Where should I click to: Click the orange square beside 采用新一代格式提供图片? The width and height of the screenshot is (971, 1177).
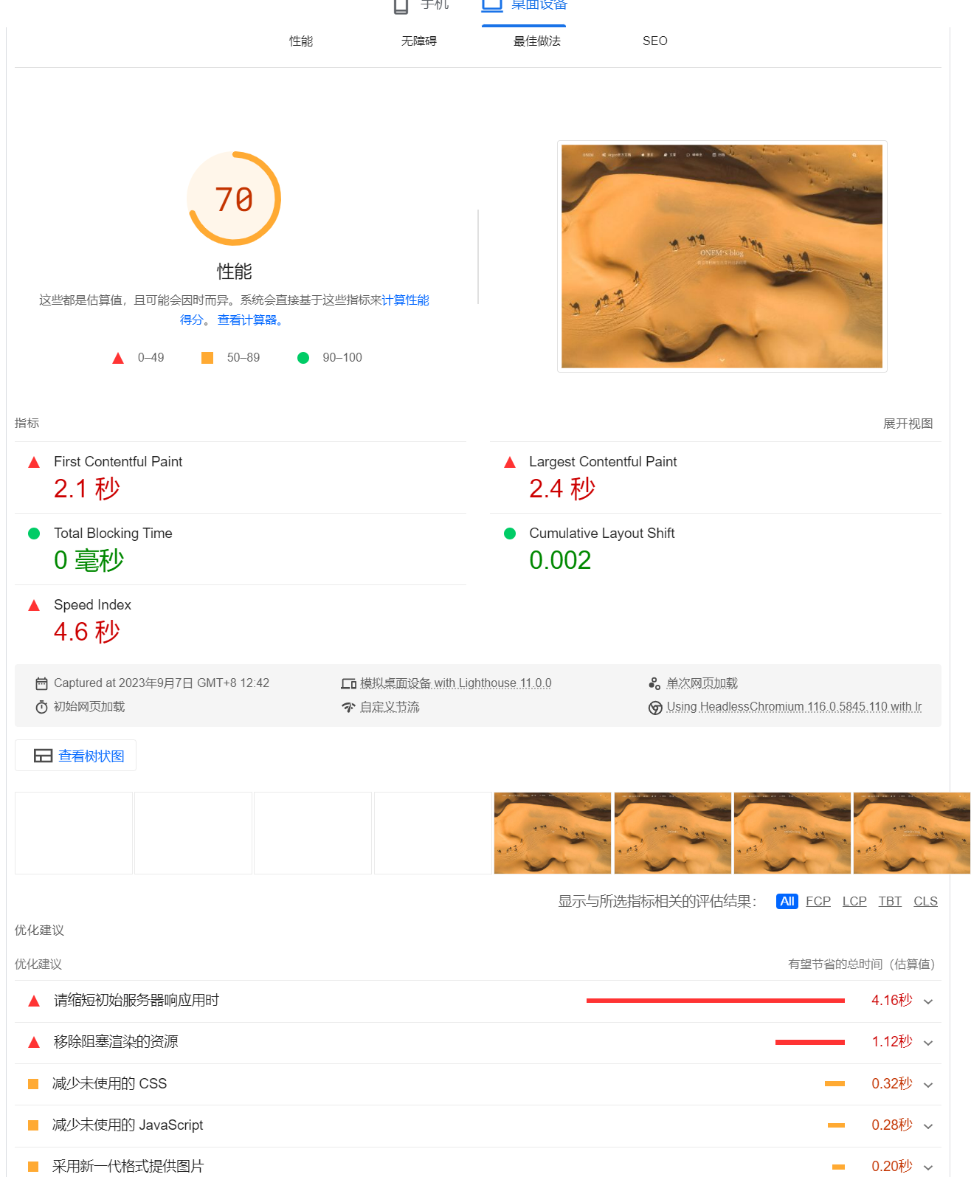[33, 1167]
